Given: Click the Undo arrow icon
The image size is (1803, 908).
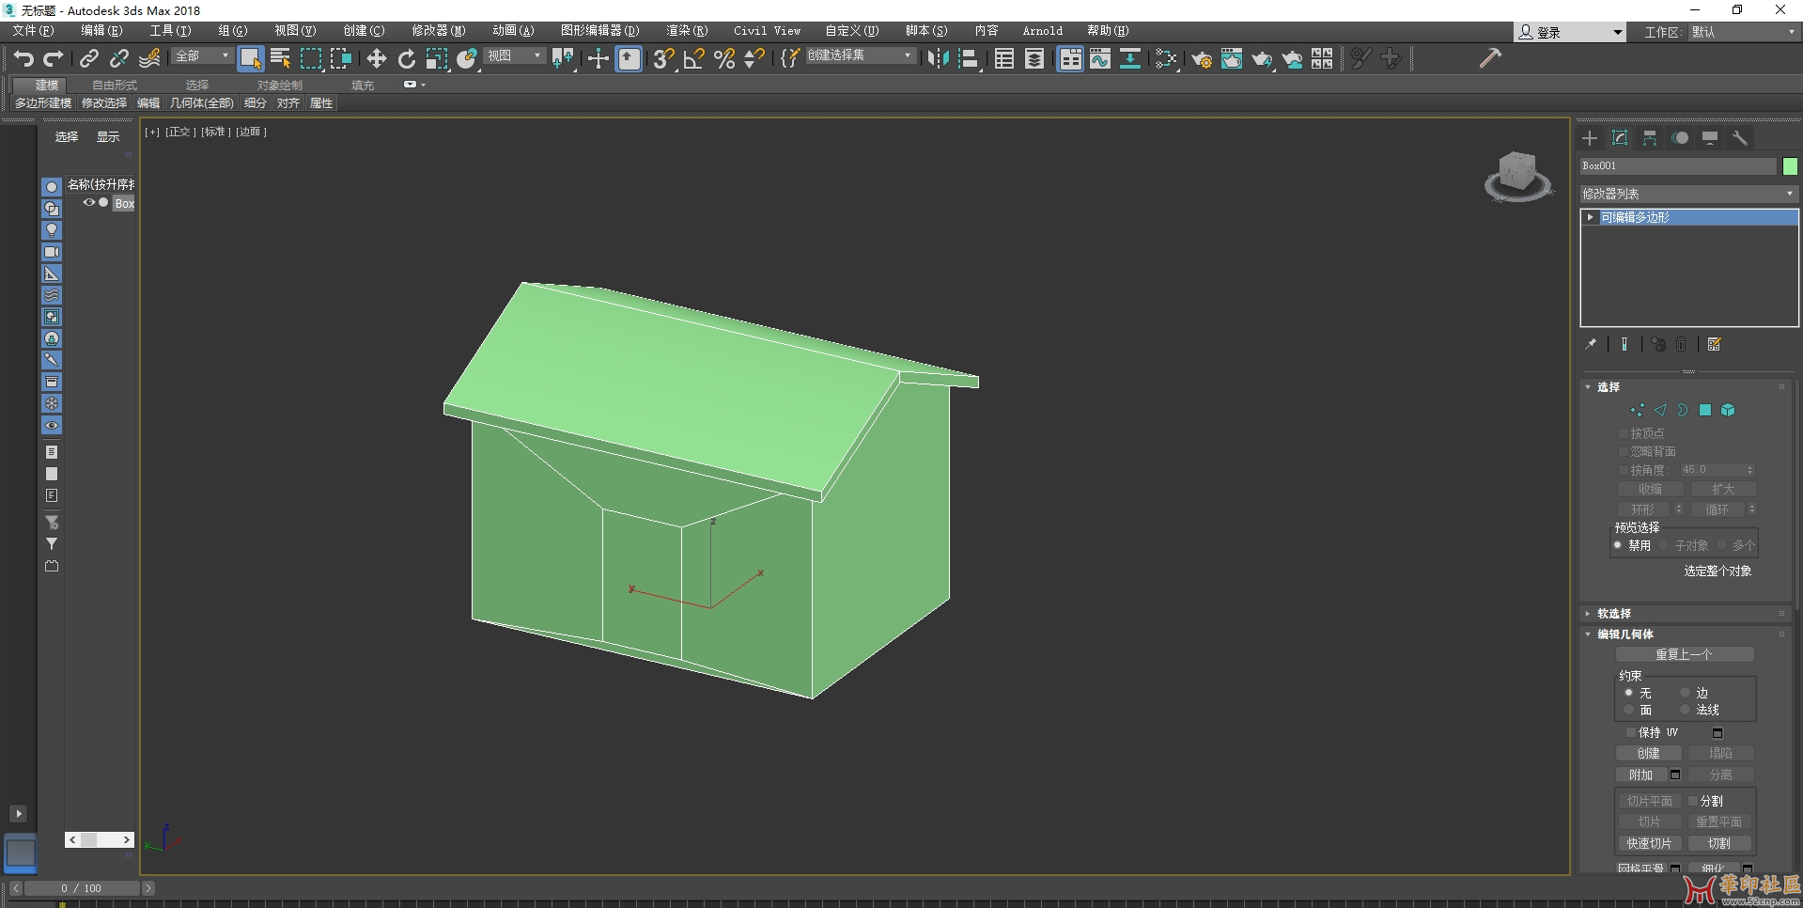Looking at the screenshot, I should point(23,59).
